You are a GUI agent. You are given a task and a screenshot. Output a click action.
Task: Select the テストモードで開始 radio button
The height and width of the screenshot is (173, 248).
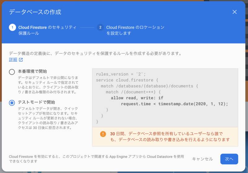[12, 103]
